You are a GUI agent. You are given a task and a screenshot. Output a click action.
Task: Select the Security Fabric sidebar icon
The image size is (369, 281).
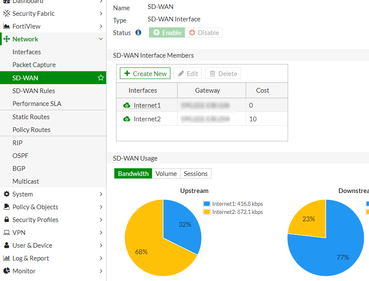click(x=7, y=13)
